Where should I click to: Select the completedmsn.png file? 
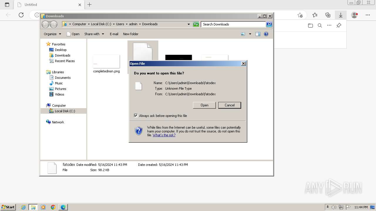click(106, 64)
